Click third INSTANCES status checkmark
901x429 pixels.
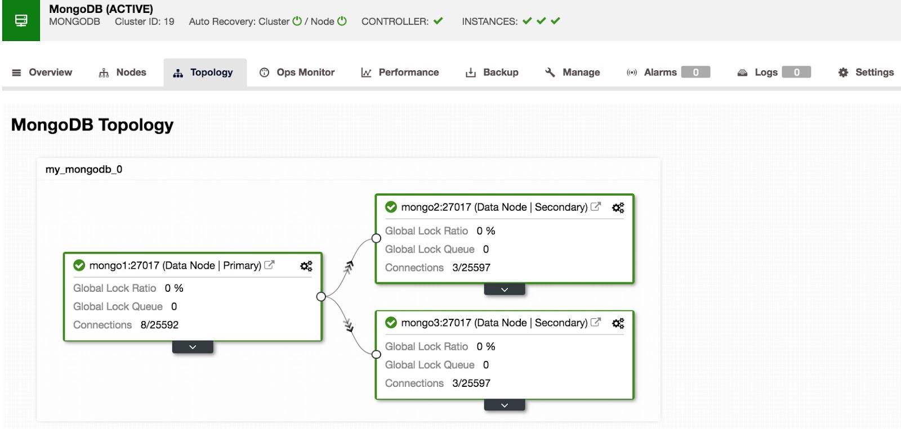[555, 21]
